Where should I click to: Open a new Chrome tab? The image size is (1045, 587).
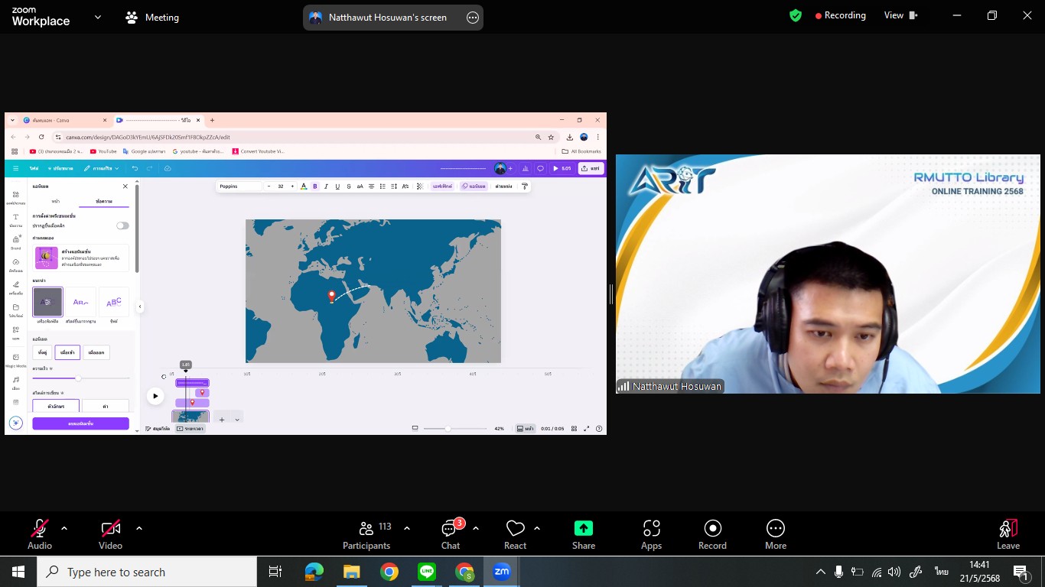(x=212, y=120)
